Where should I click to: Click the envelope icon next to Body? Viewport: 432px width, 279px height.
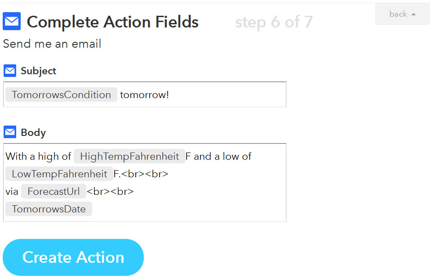click(10, 132)
